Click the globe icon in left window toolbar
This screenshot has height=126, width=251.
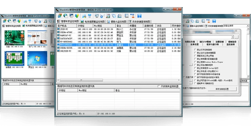coord(10,21)
